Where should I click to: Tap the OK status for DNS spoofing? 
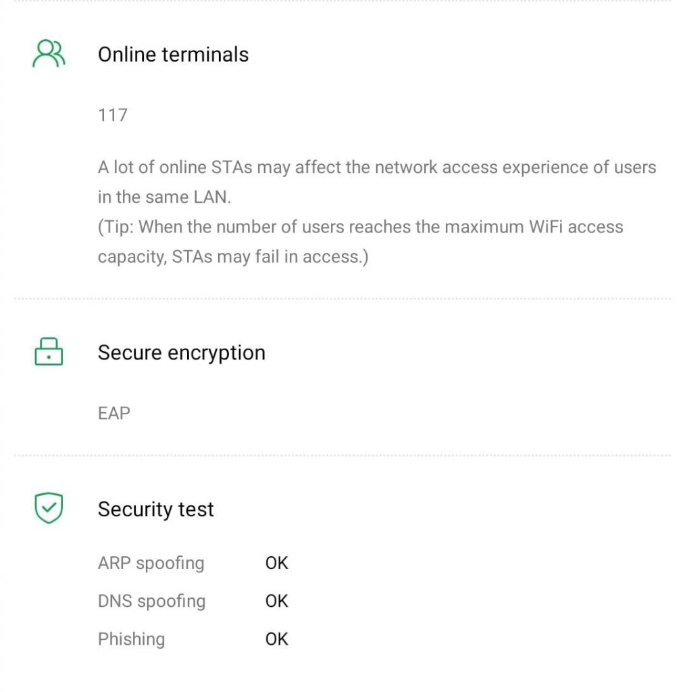pos(276,601)
